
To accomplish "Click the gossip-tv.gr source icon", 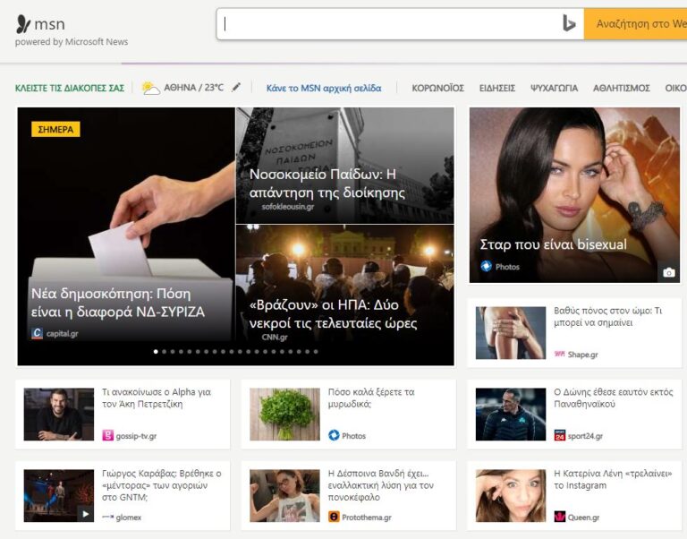I will (107, 435).
